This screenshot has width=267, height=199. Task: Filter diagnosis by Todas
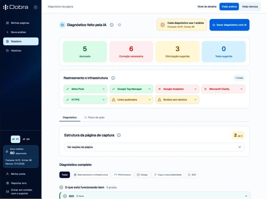[x=65, y=175]
